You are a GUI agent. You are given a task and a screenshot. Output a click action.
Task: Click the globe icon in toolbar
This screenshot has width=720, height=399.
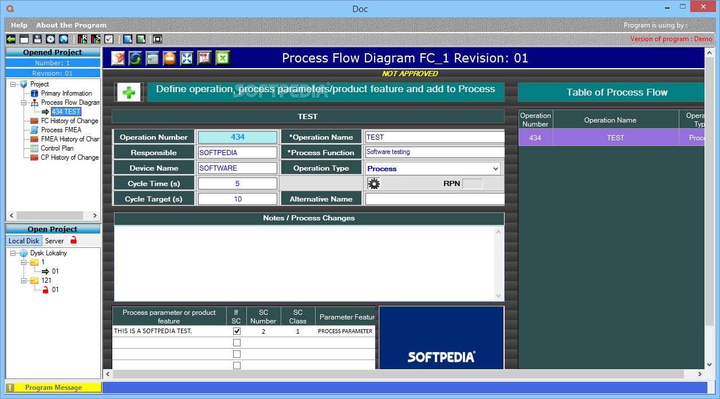point(64,39)
